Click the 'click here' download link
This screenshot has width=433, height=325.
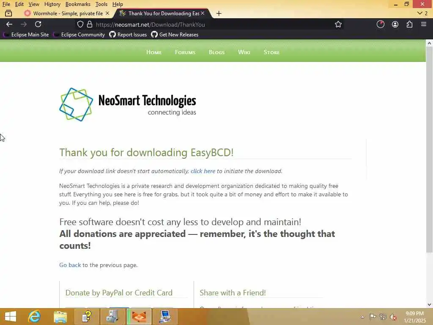(x=203, y=171)
